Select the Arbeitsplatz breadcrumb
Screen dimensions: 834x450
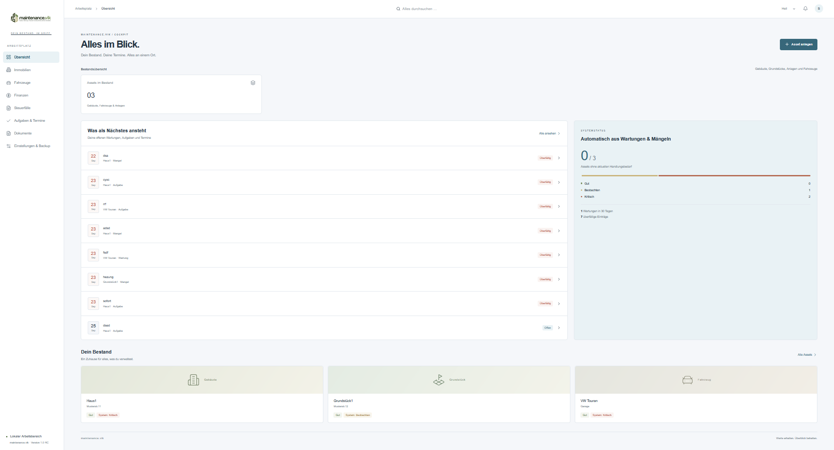pos(83,9)
